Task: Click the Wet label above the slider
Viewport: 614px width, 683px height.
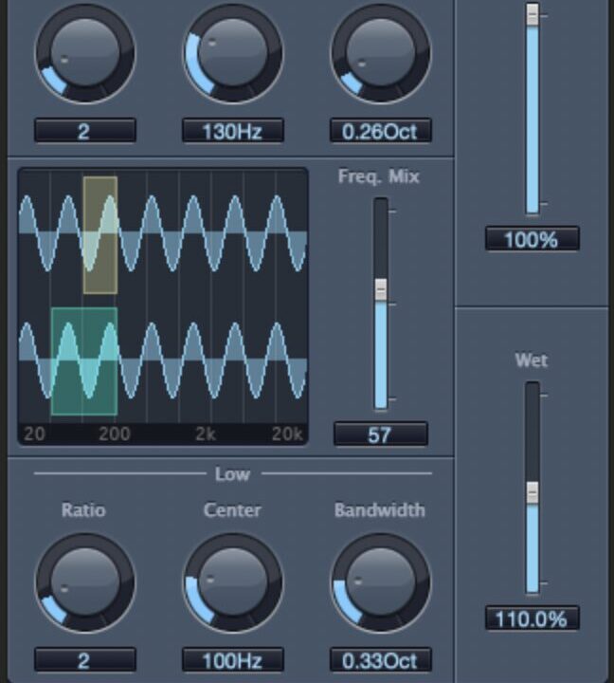Action: point(532,360)
